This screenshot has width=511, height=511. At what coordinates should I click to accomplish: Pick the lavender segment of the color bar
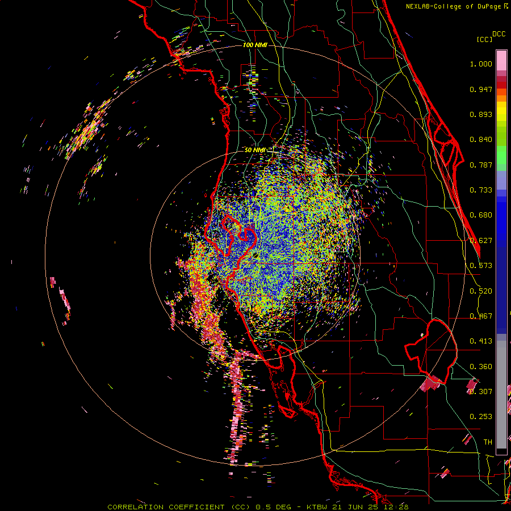(x=501, y=180)
